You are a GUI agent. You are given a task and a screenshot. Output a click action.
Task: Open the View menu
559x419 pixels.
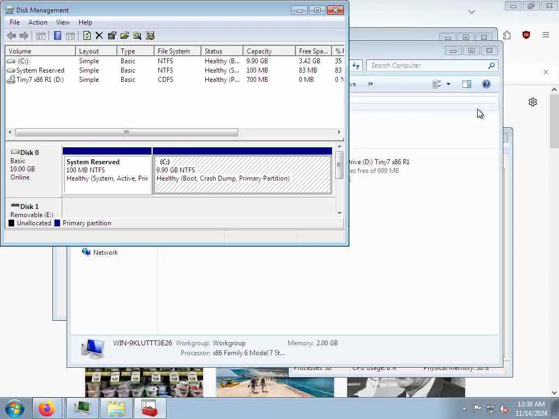click(x=63, y=22)
